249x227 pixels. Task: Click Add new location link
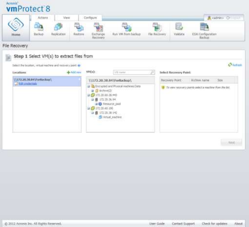point(74,72)
